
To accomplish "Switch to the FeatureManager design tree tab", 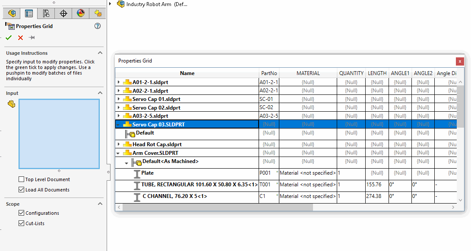I will tap(12, 13).
